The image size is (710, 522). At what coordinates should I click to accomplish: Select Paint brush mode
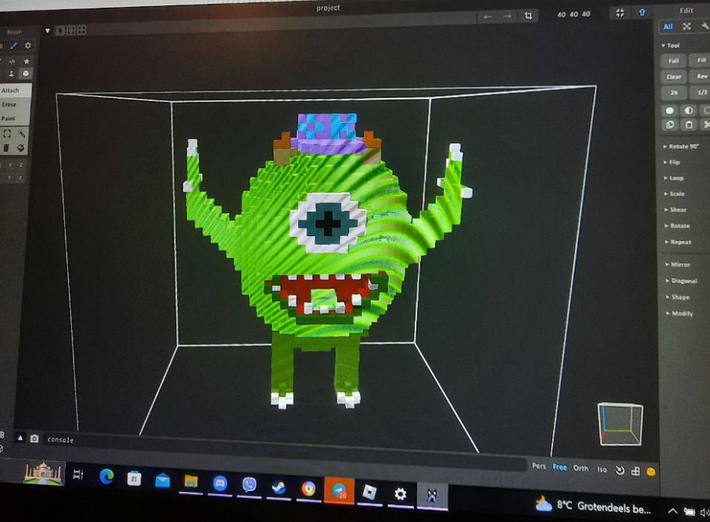pyautogui.click(x=15, y=118)
